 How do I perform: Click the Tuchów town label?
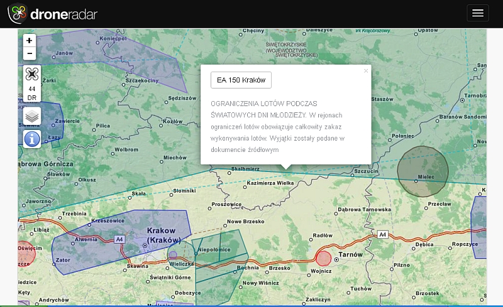pyautogui.click(x=361, y=289)
